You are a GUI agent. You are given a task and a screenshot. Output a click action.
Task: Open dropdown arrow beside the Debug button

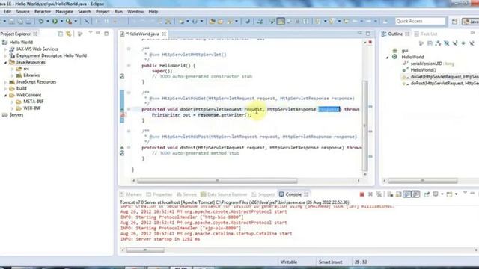[48, 22]
